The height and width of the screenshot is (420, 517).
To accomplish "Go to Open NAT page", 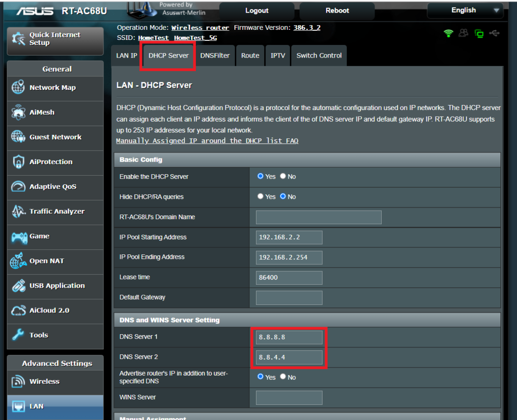I will tap(56, 261).
